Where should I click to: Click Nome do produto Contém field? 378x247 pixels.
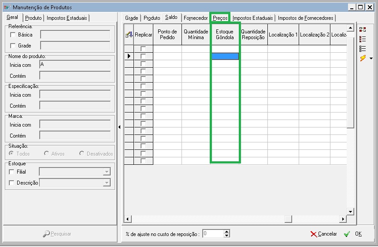point(75,76)
